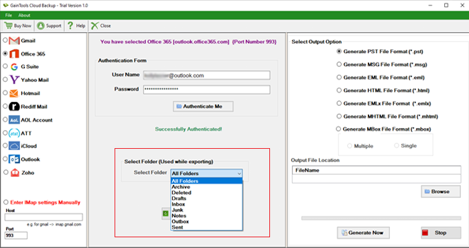The image size is (469, 248).
Task: Pick Inbox in the folder list
Action: pyautogui.click(x=206, y=204)
